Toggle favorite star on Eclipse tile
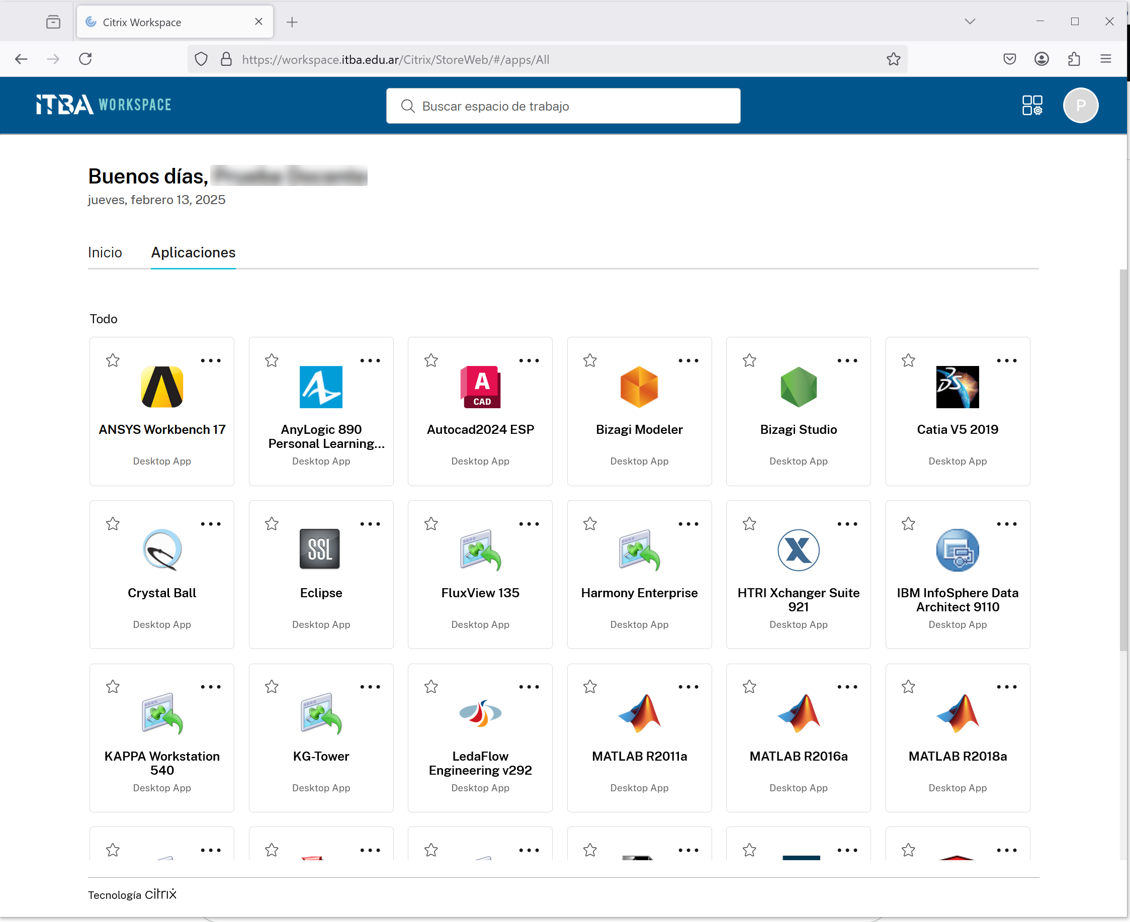 (x=272, y=524)
